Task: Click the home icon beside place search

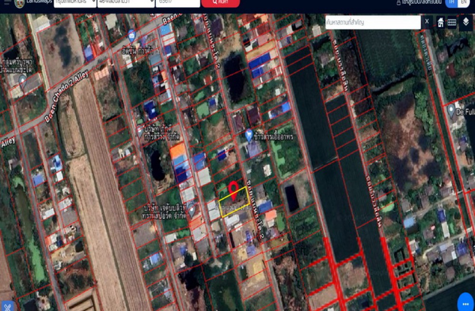Action: click(x=440, y=22)
